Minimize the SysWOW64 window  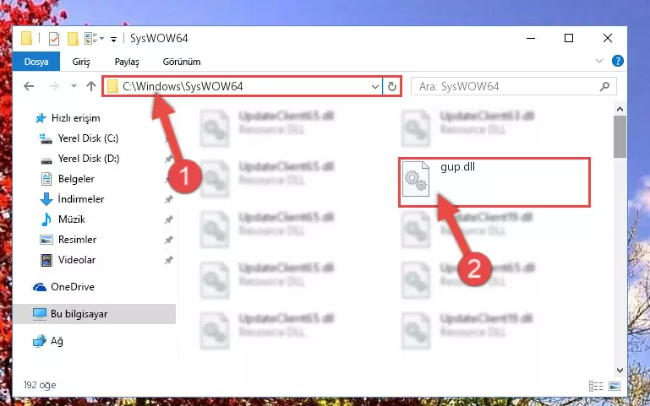click(531, 38)
